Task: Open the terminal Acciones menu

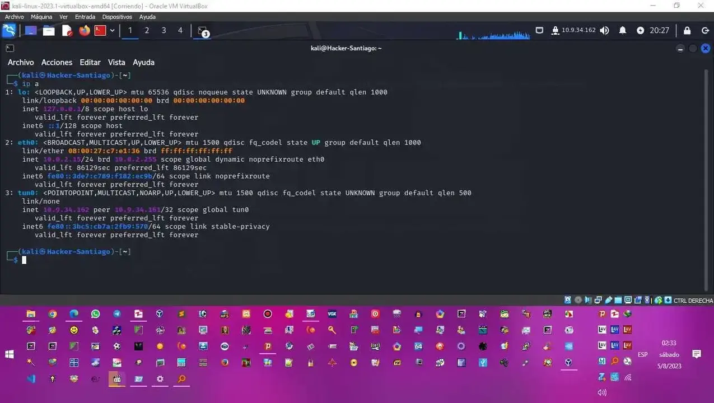Action: [57, 62]
